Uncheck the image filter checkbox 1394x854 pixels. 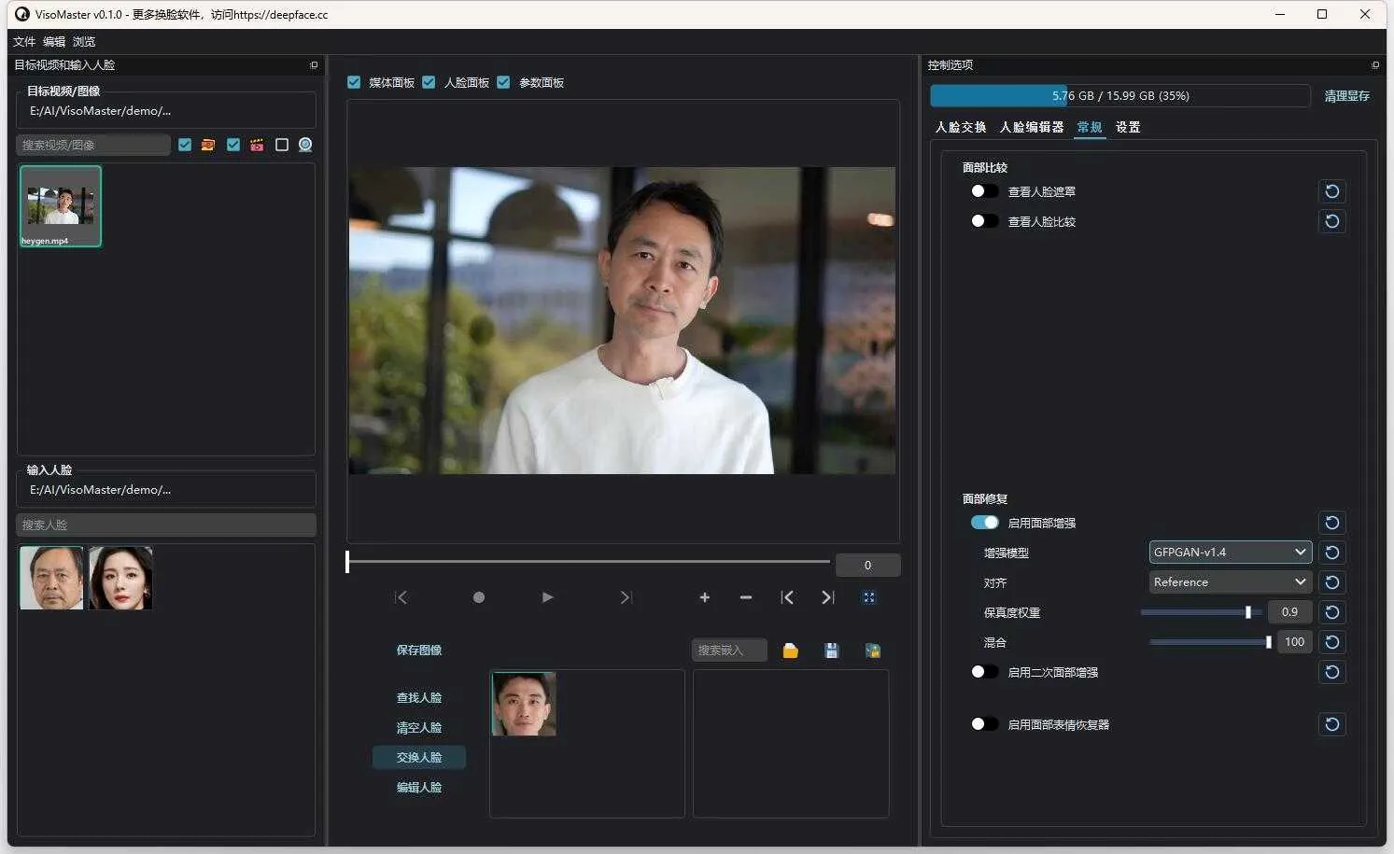tap(185, 145)
